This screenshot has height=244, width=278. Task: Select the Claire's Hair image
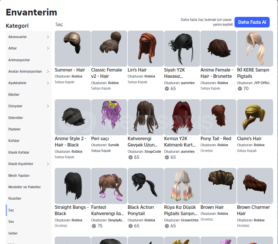pyautogui.click(x=255, y=117)
